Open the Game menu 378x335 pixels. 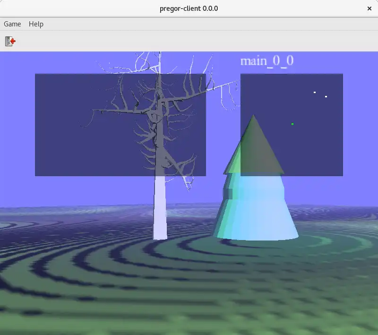click(12, 24)
